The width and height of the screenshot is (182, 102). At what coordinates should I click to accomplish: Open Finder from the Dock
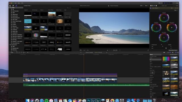tap(28, 101)
